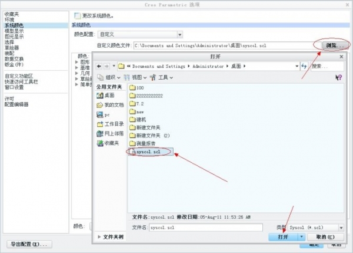Select the 测量报告 folder
Screen dimensions: 353x253
click(142, 143)
